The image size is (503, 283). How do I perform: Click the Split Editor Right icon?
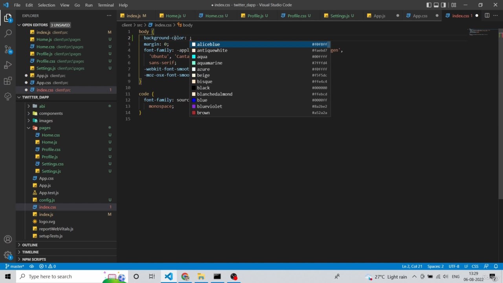click(487, 16)
